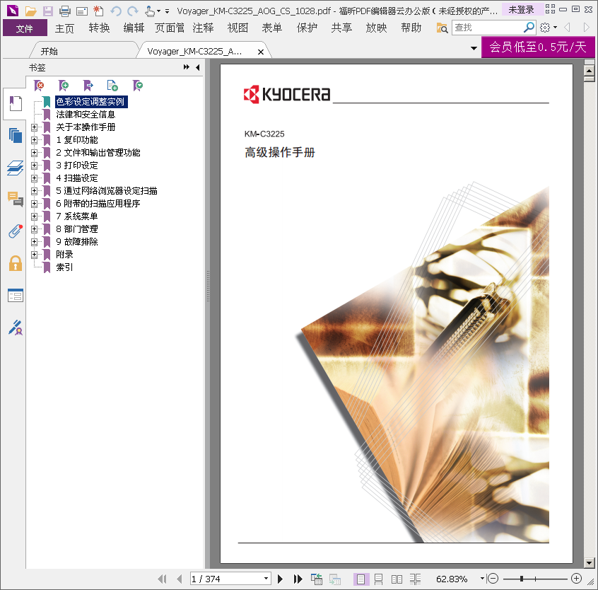This screenshot has width=598, height=590.
Task: Open the 帮助 ribbon tab
Action: click(x=411, y=28)
